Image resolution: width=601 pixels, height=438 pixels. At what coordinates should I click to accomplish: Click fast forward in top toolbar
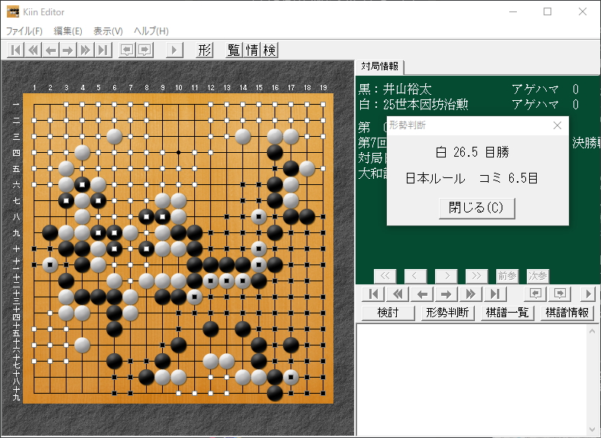[86, 50]
